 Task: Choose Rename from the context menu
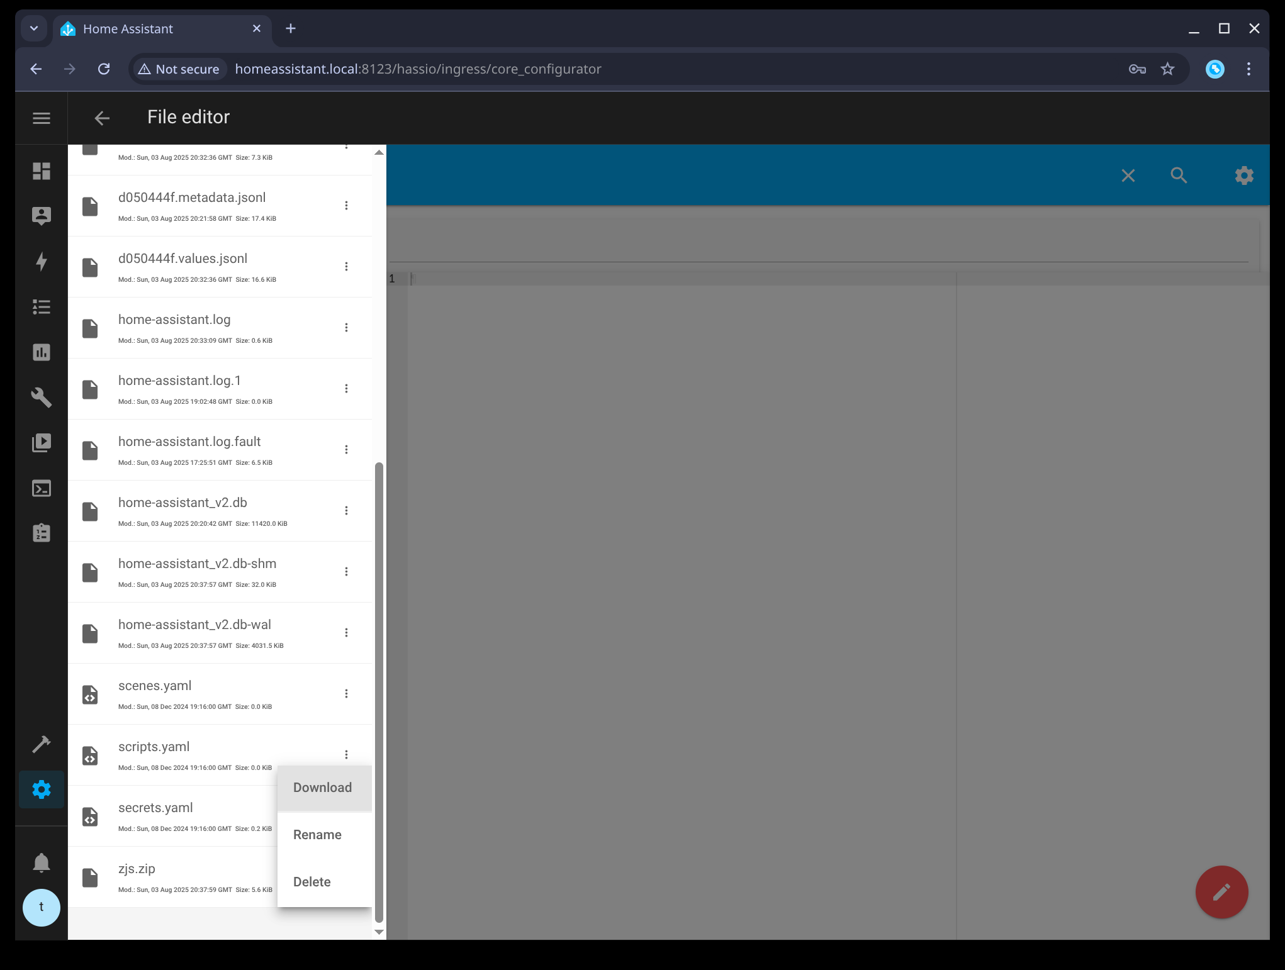325,835
